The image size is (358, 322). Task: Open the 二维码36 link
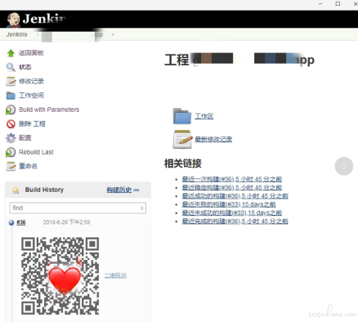tap(115, 275)
